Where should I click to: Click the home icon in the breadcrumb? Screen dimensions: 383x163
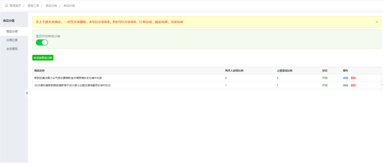coord(7,5)
